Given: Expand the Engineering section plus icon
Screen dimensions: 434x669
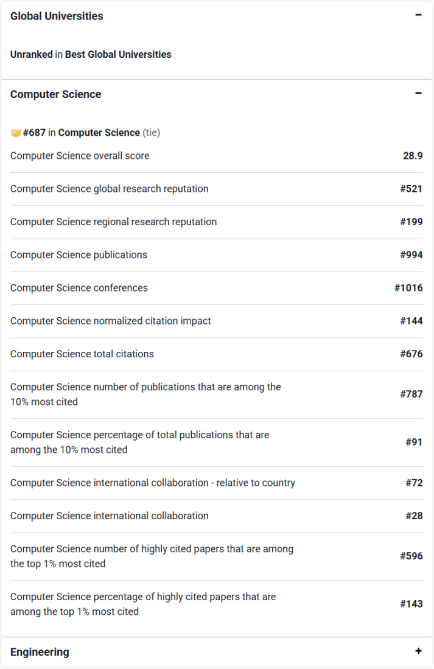Looking at the screenshot, I should click(x=418, y=651).
